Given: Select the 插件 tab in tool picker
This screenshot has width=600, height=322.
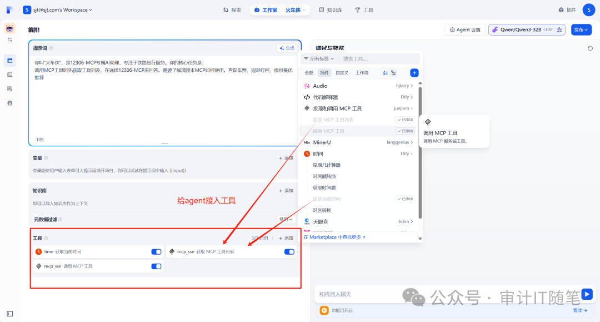Looking at the screenshot, I should click(x=324, y=73).
